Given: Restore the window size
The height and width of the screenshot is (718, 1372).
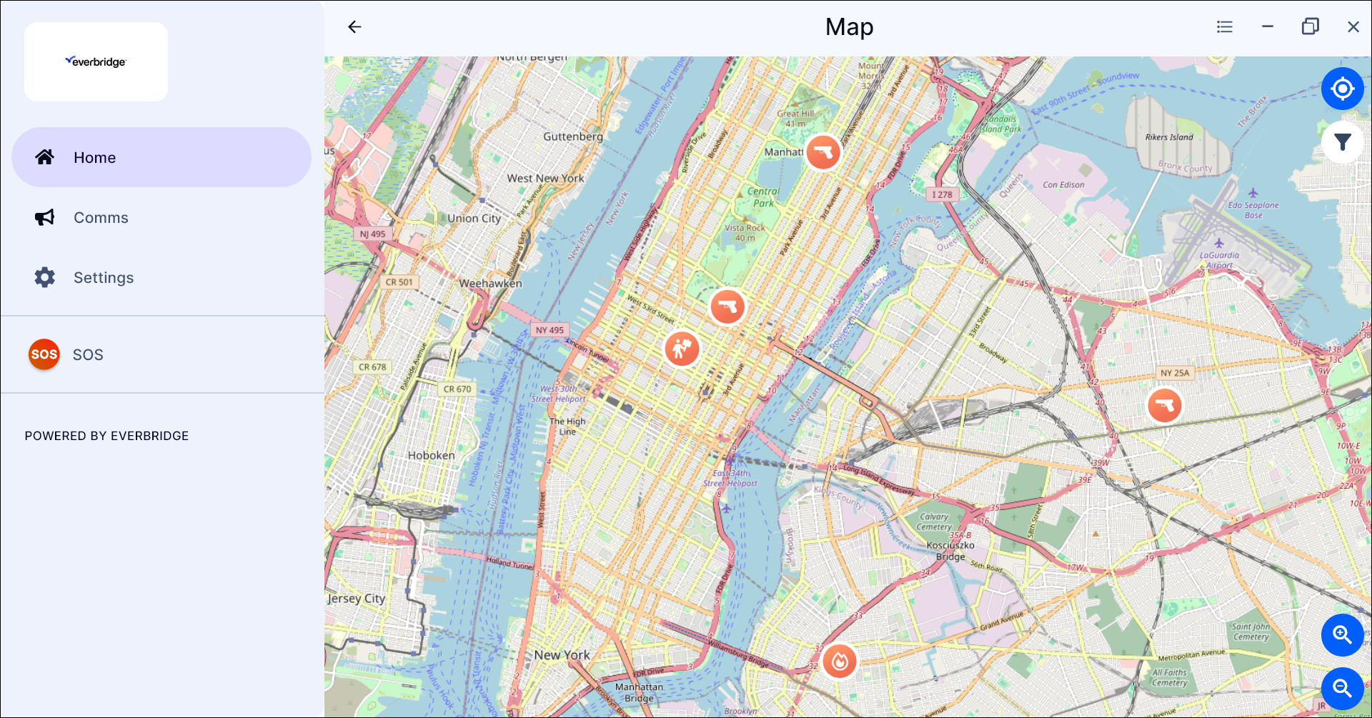Looking at the screenshot, I should pyautogui.click(x=1310, y=27).
